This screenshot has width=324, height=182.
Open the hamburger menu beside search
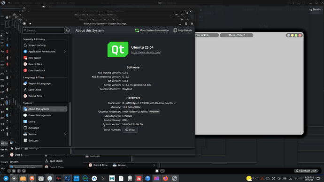point(68,30)
